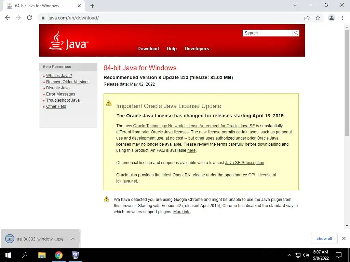Image resolution: width=350 pixels, height=262 pixels.
Task: Click the browser forward arrow
Action: 18,18
